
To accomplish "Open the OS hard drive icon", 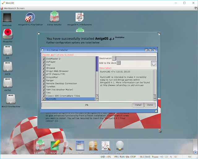I will pyautogui.click(x=8, y=51).
